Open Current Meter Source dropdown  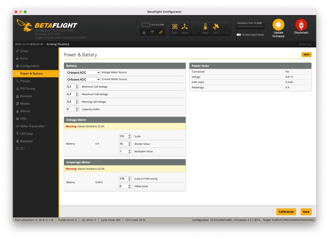pyautogui.click(x=83, y=79)
